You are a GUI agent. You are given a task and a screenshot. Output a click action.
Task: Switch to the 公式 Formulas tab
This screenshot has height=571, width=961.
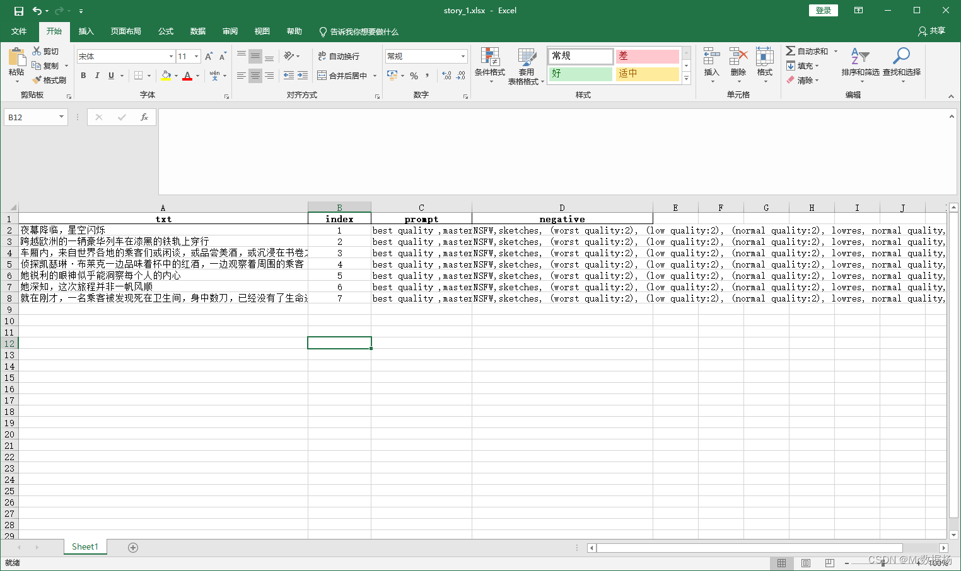pyautogui.click(x=166, y=31)
